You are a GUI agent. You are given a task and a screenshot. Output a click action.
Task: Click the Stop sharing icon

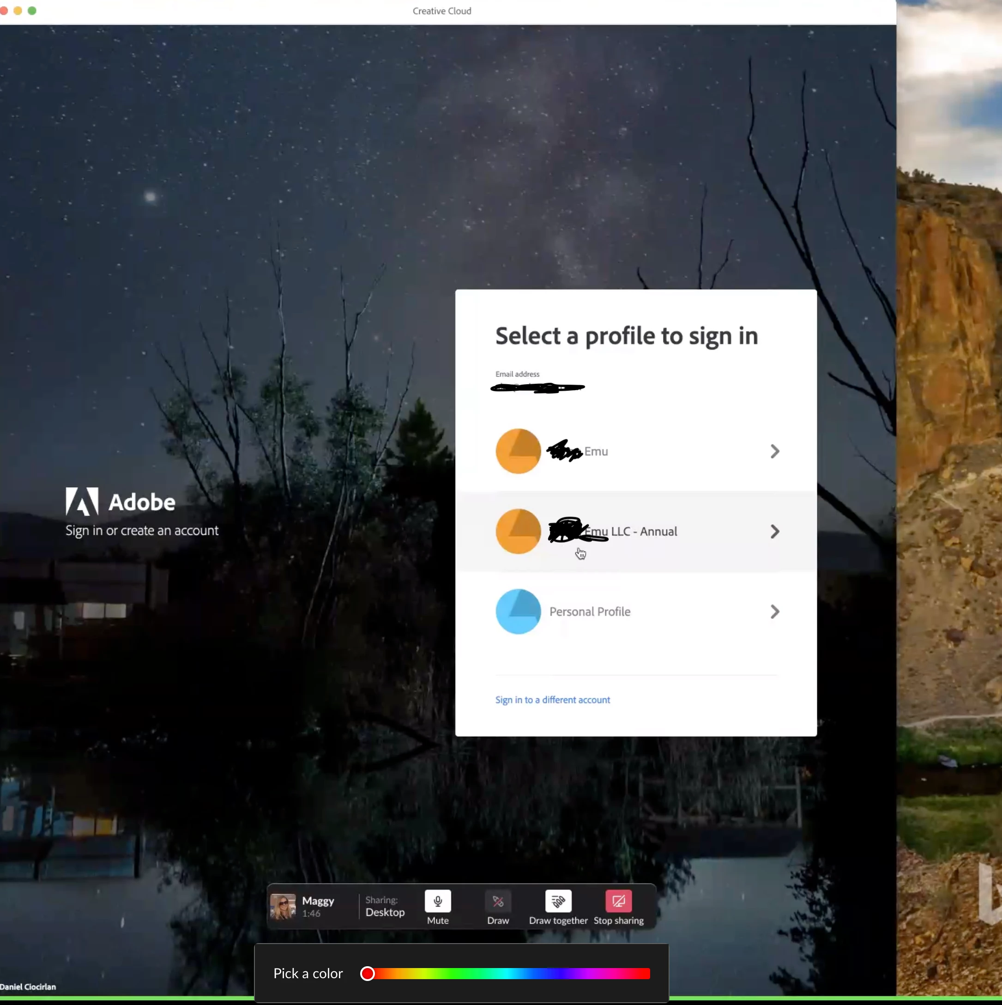(x=618, y=901)
